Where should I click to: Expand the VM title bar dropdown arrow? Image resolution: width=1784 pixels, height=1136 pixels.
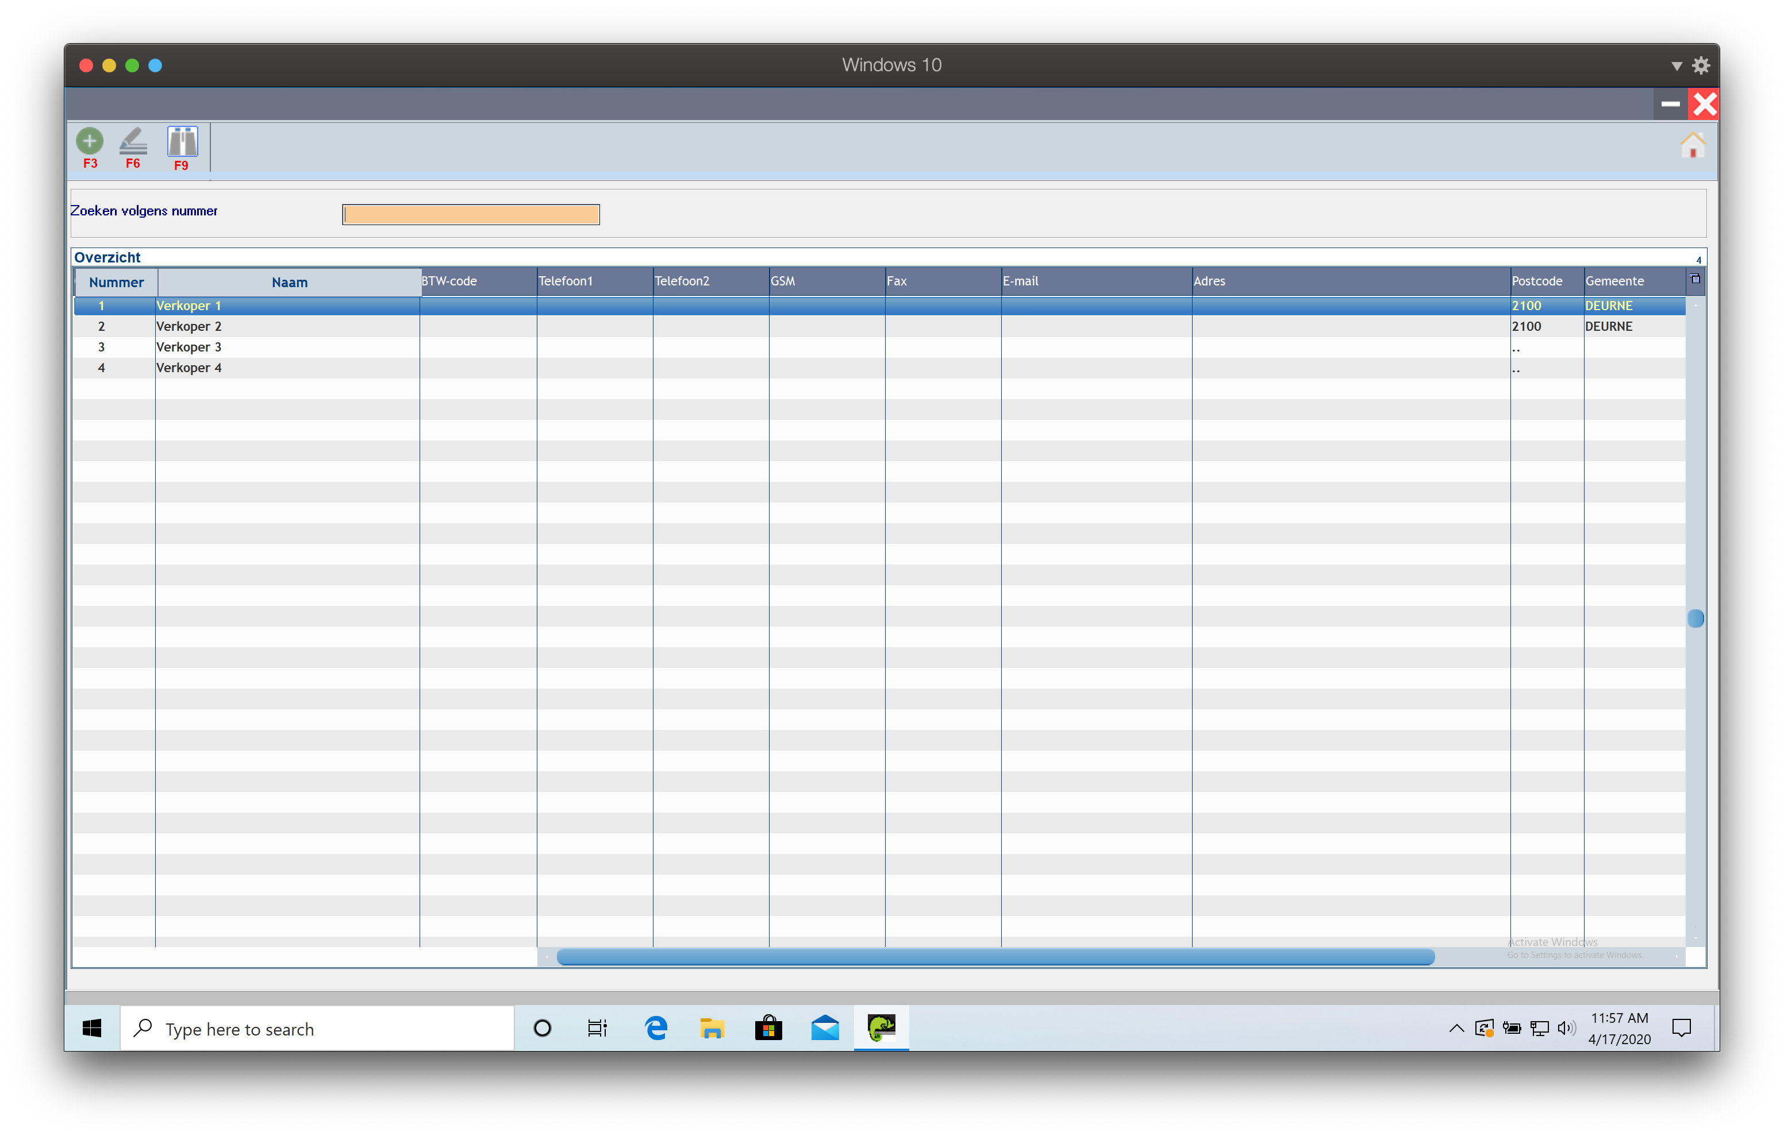click(1677, 66)
